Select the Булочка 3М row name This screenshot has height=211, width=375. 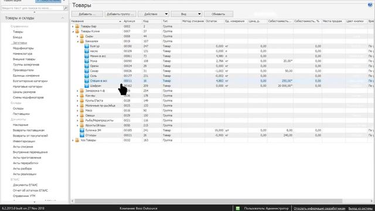93,130
